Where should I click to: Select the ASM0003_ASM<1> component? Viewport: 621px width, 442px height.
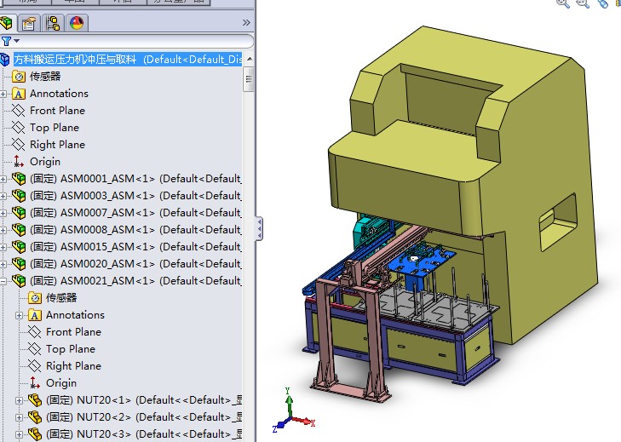tap(135, 196)
